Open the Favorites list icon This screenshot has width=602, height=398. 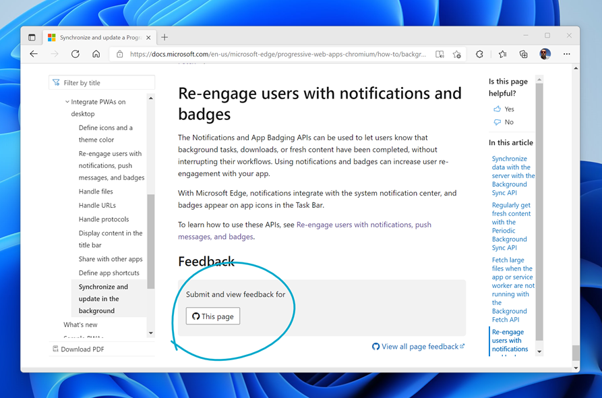click(x=503, y=55)
